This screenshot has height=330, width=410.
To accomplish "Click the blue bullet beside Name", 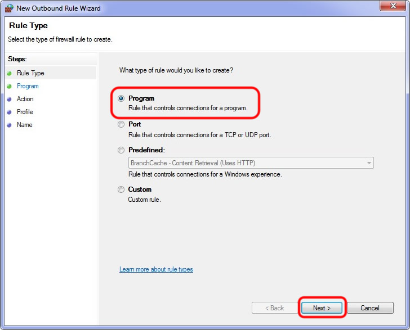I will (x=10, y=125).
